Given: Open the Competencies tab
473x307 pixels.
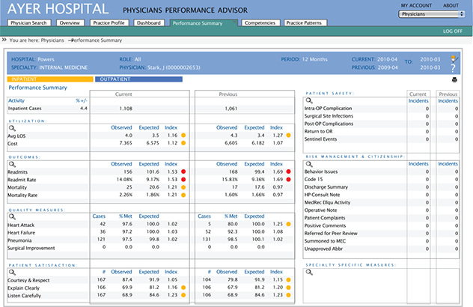Looking at the screenshot, I should coord(260,23).
